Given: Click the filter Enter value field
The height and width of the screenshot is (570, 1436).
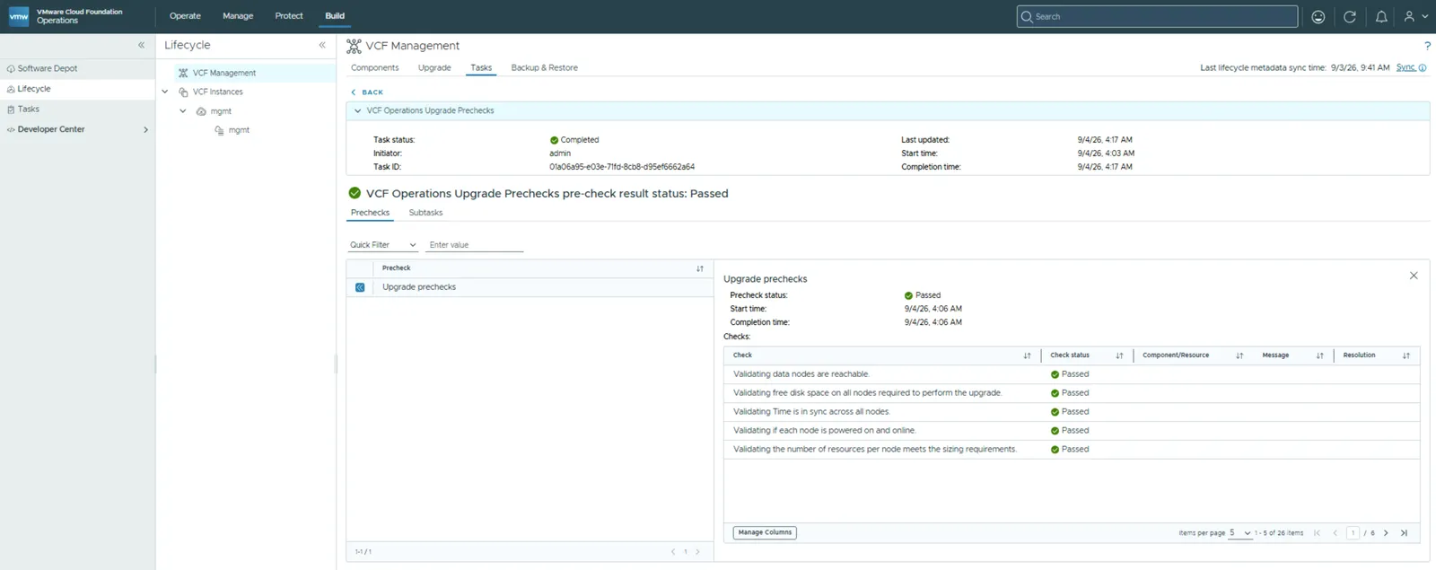Looking at the screenshot, I should 474,245.
